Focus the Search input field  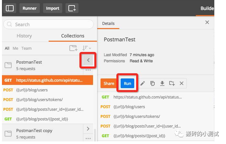point(48,24)
